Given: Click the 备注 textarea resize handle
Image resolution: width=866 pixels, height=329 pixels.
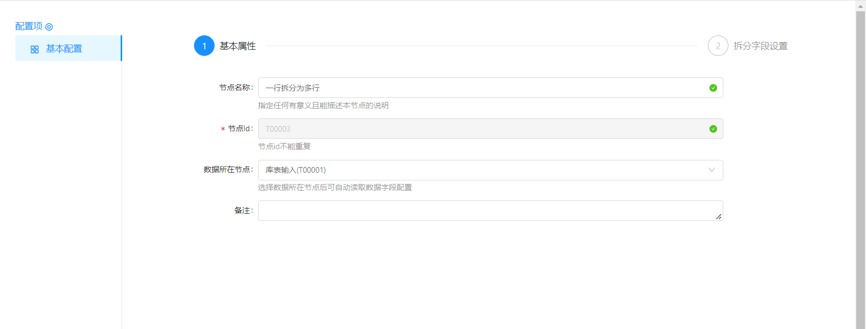Looking at the screenshot, I should pyautogui.click(x=719, y=217).
